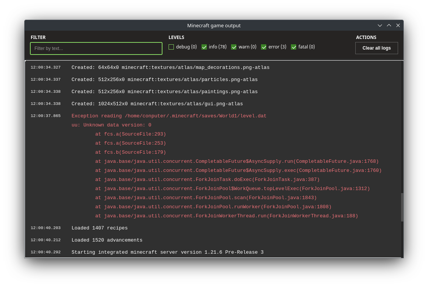Maximize window using the up chevron icon
The width and height of the screenshot is (428, 287).
tap(389, 25)
